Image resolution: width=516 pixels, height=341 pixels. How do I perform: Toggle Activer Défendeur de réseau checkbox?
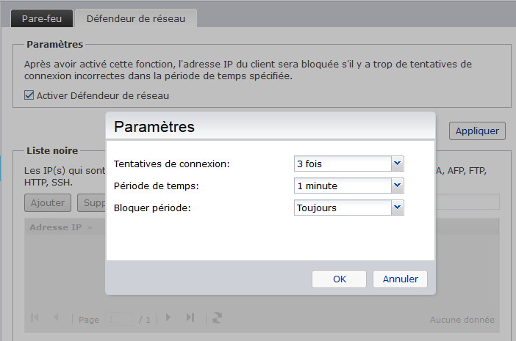[x=29, y=95]
